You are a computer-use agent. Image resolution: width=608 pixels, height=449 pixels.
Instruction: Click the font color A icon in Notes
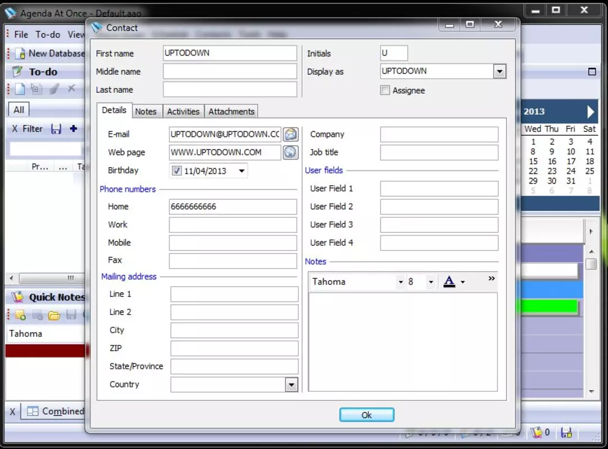pos(449,282)
